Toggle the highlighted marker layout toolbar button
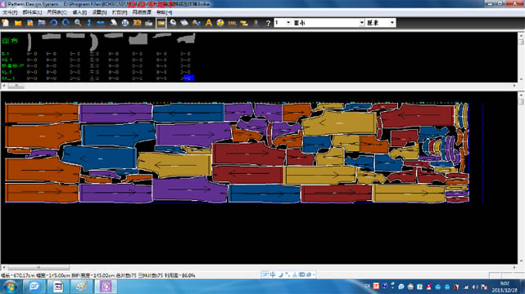The image size is (525, 294). click(161, 23)
